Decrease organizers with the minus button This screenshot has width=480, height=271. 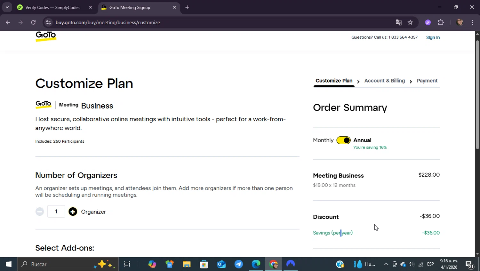[x=40, y=211]
